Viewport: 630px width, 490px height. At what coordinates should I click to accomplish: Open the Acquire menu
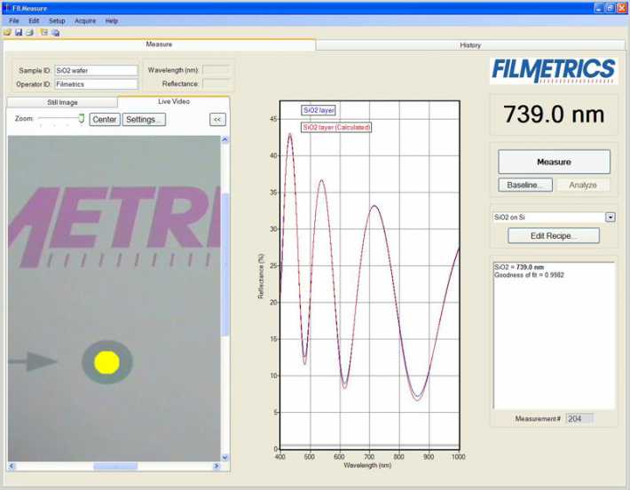coord(85,20)
